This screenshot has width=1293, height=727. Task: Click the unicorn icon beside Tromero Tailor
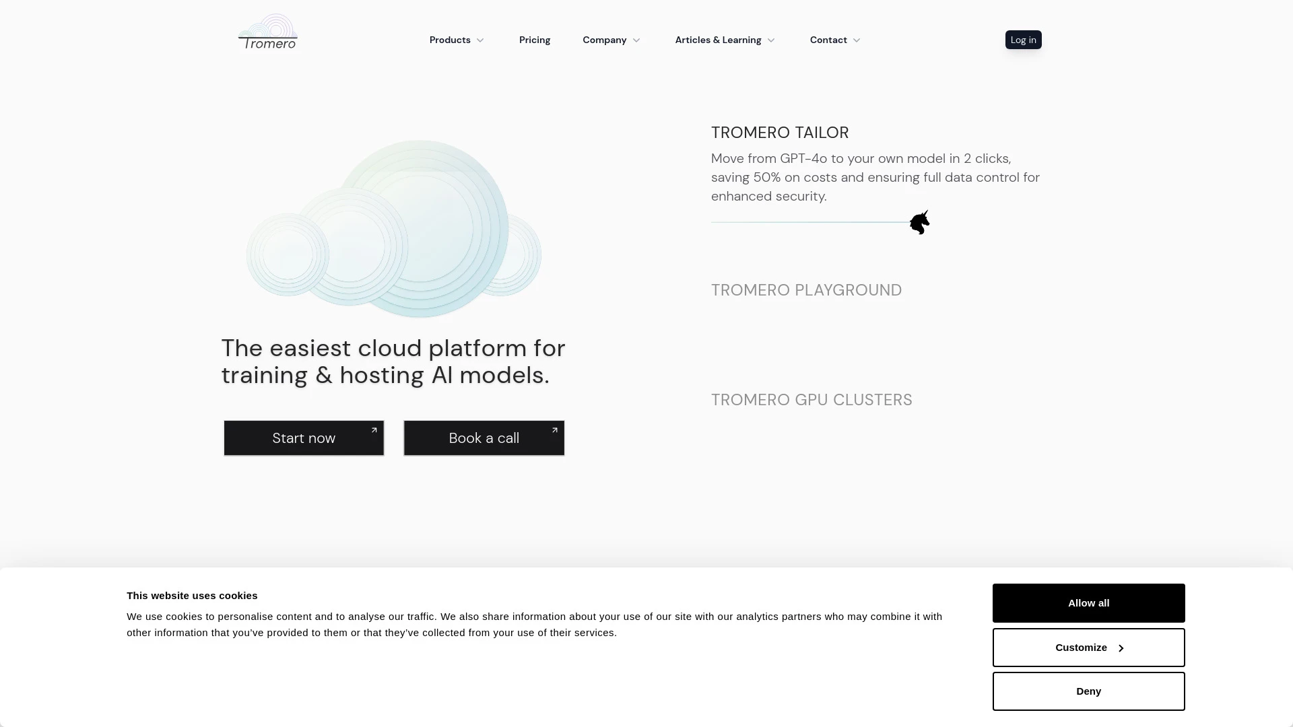[x=919, y=222]
